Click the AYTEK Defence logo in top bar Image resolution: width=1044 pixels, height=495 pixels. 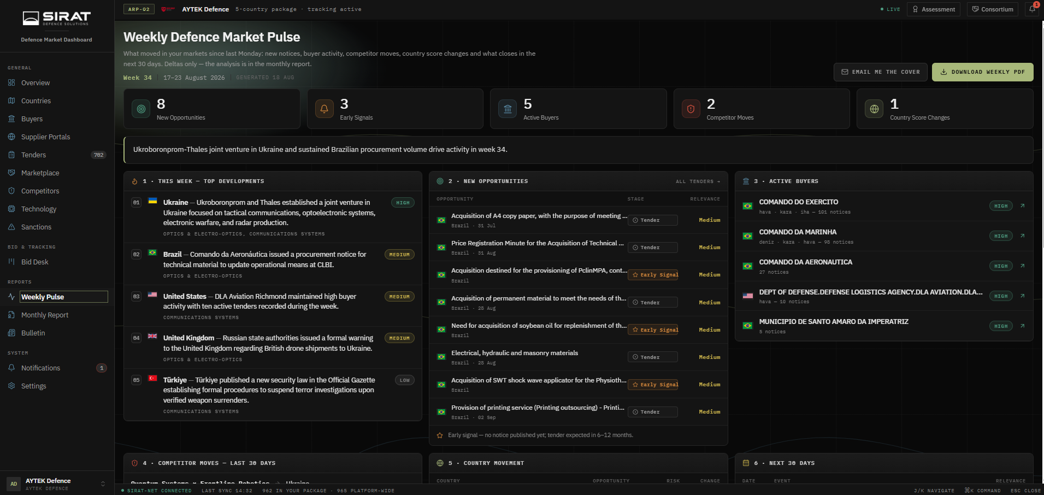pos(168,9)
